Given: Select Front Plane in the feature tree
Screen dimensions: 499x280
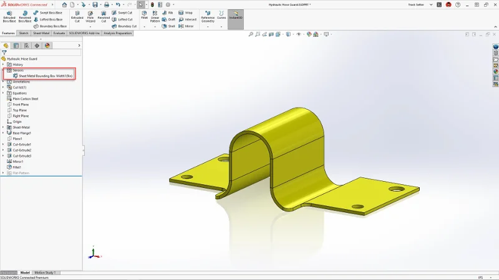Looking at the screenshot, I should coord(21,105).
